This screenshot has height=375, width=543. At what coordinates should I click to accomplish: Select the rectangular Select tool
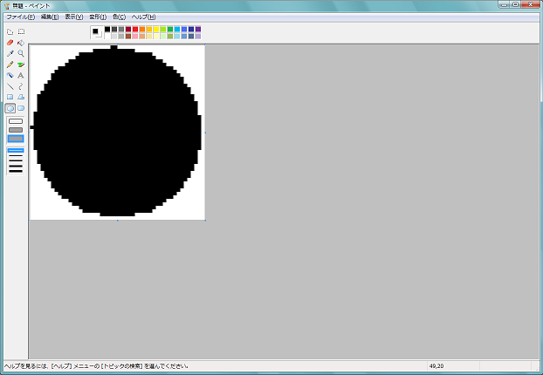21,31
